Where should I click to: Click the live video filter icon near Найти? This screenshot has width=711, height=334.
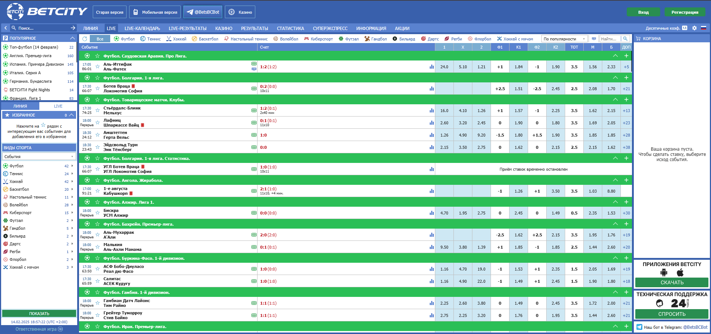pos(594,39)
